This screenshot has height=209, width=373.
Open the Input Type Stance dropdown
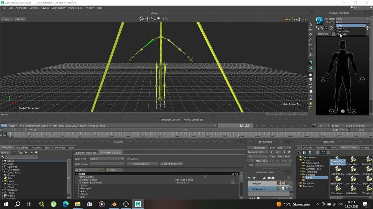pyautogui.click(x=107, y=159)
